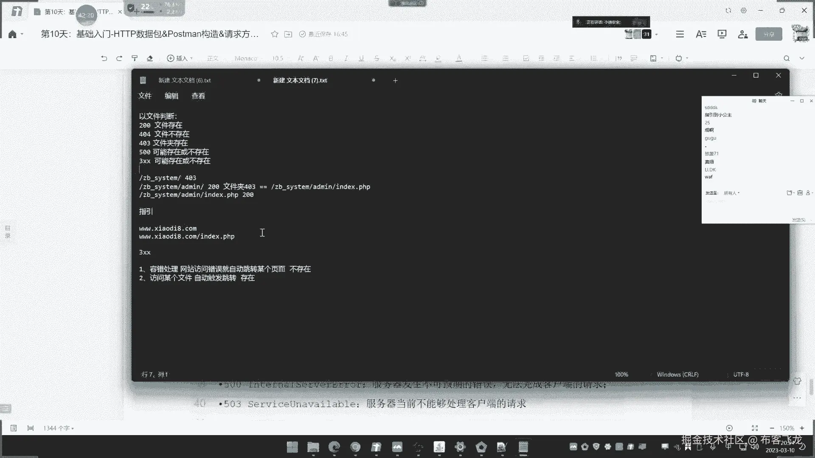
Task: Open the 文件 menu in Notepad
Action: (145, 96)
